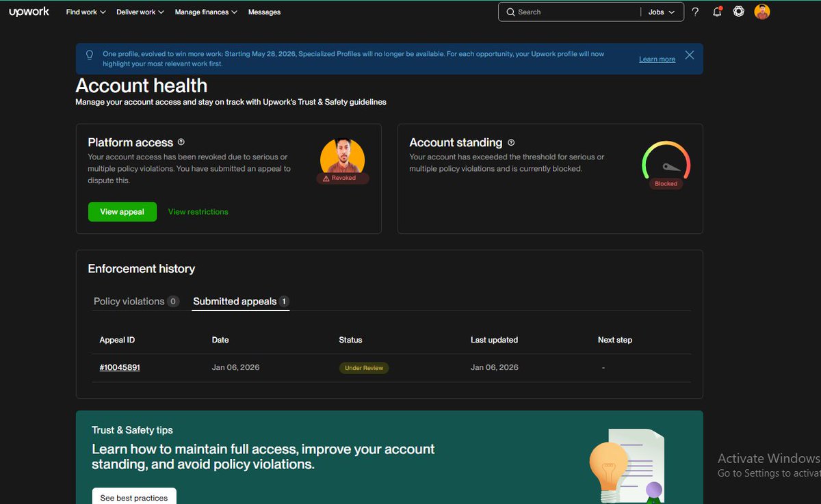Click the Blocked status badge
The height and width of the screenshot is (504, 821).
[666, 183]
